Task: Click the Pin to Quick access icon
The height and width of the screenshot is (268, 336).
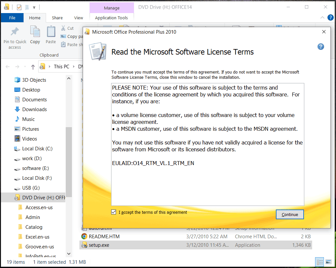Action: (15, 32)
